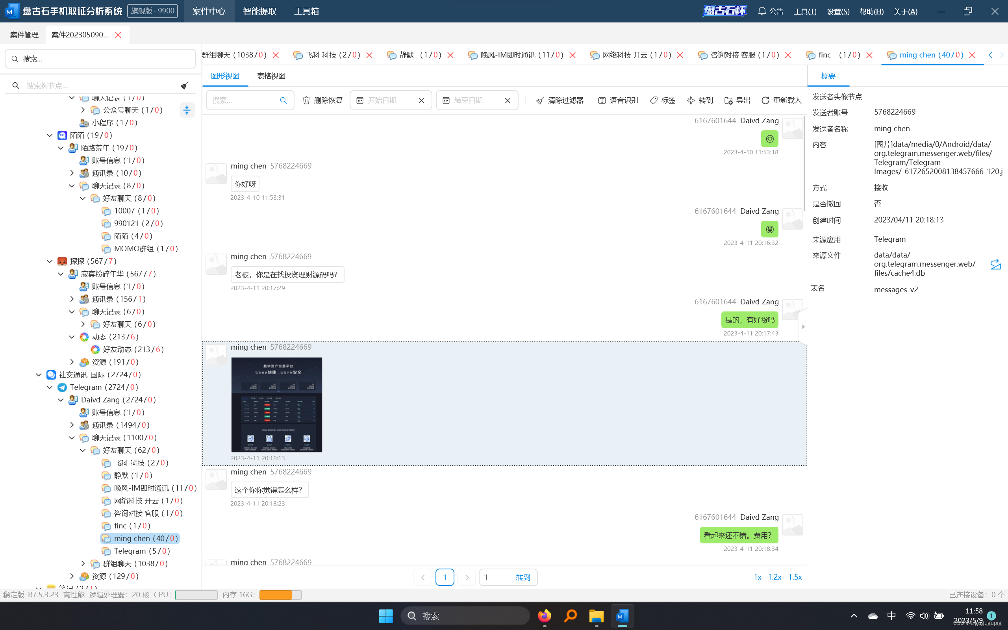This screenshot has width=1008, height=630.
Task: Close the ming chen chat tab
Action: (972, 55)
